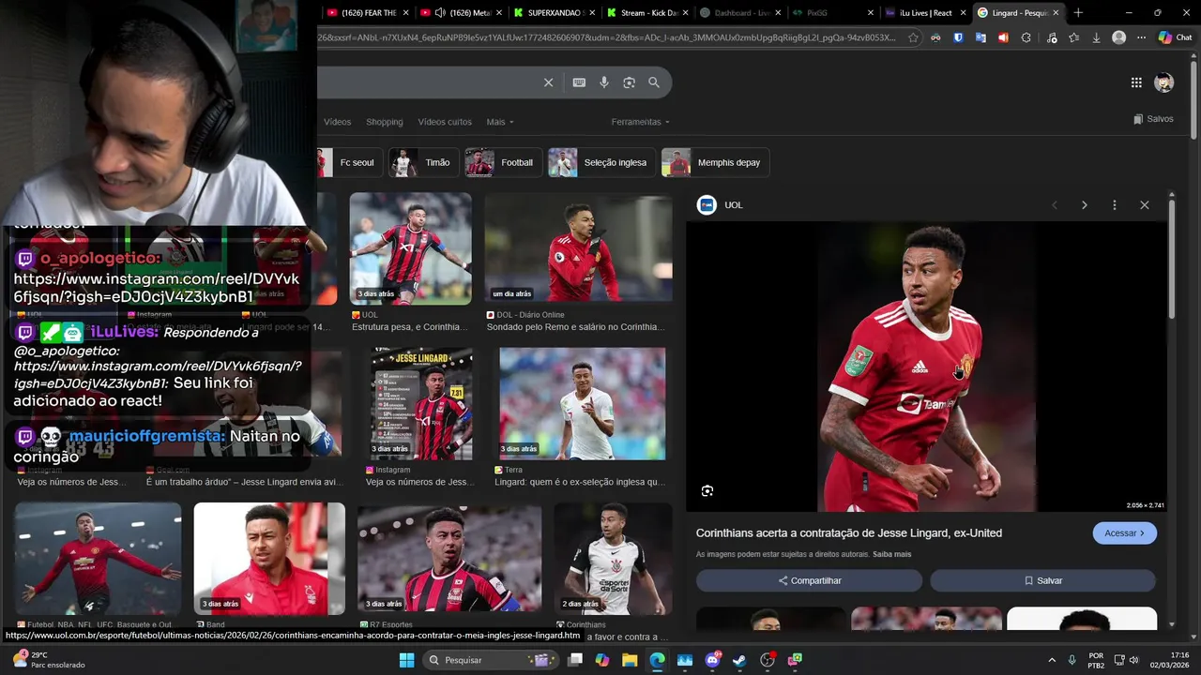Screen dimensions: 1201x675
Task: Switch to Stream - Kick Dashboard tab
Action: 646,13
